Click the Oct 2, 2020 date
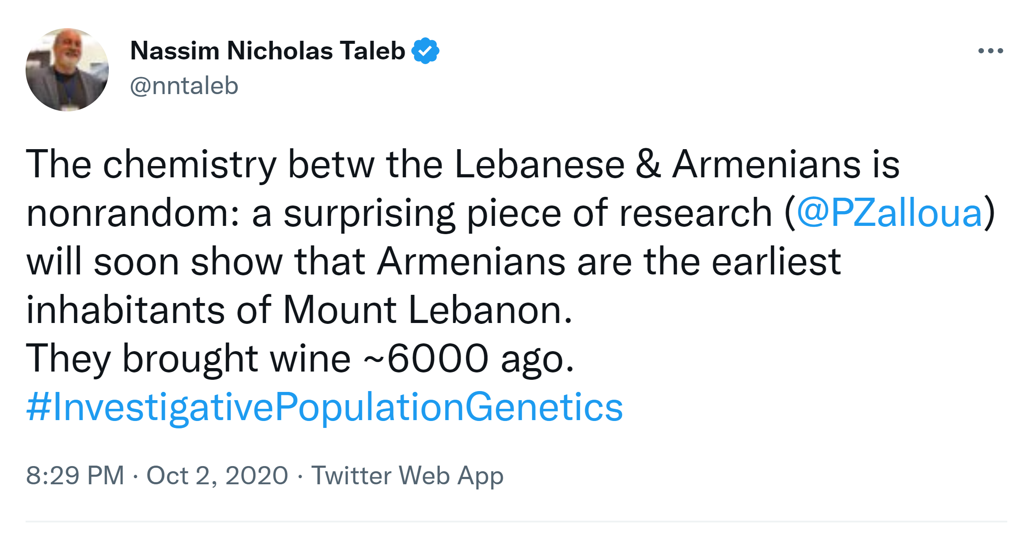The width and height of the screenshot is (1032, 535). coord(217,475)
